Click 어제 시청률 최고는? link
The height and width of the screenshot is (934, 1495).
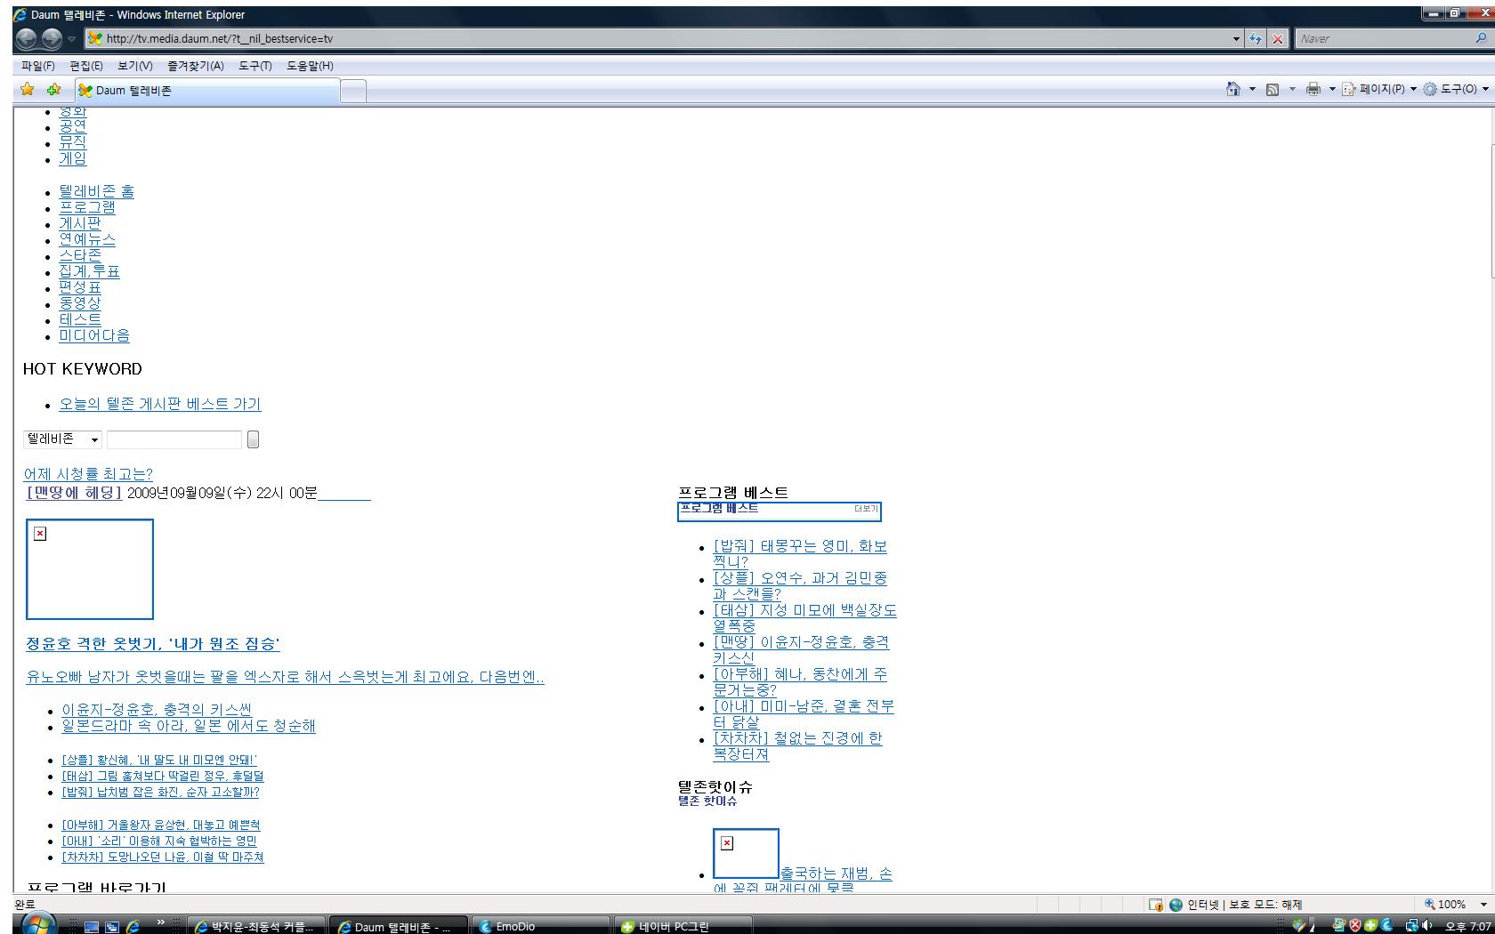pyautogui.click(x=88, y=474)
